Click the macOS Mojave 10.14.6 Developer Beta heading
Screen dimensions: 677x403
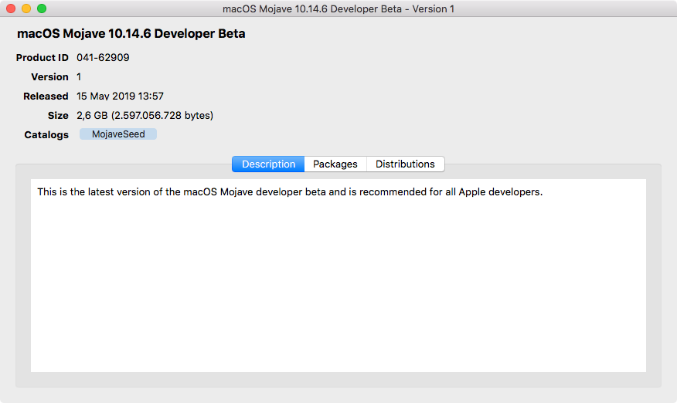point(131,34)
